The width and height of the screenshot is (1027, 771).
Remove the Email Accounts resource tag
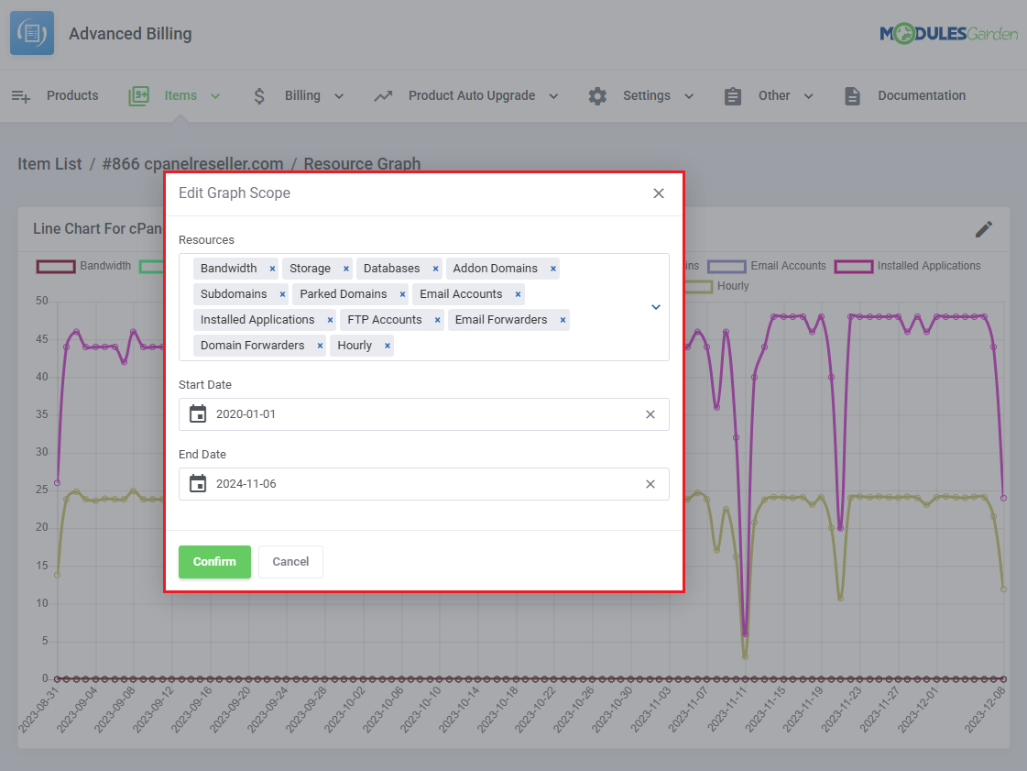coord(519,294)
